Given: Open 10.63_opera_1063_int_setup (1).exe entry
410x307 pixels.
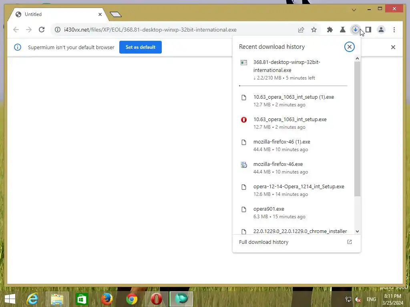Looking at the screenshot, I should [x=294, y=101].
